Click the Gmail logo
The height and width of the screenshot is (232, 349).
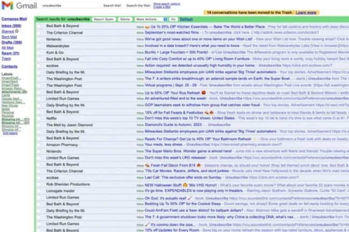click(x=19, y=5)
